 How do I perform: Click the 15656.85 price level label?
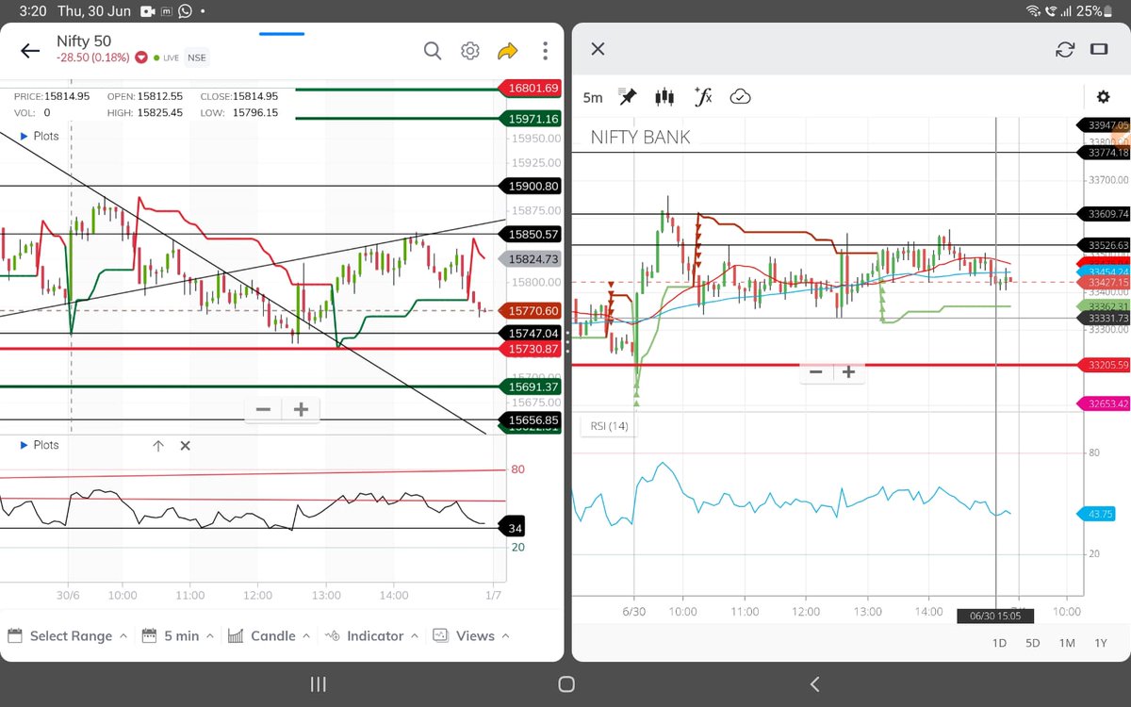click(x=533, y=420)
